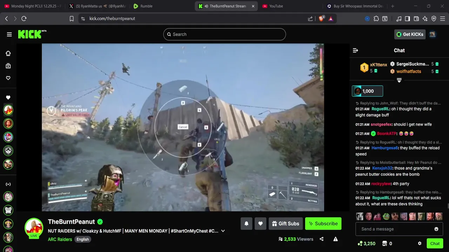Click the notification bell for TheBurntPeanut

(246, 224)
